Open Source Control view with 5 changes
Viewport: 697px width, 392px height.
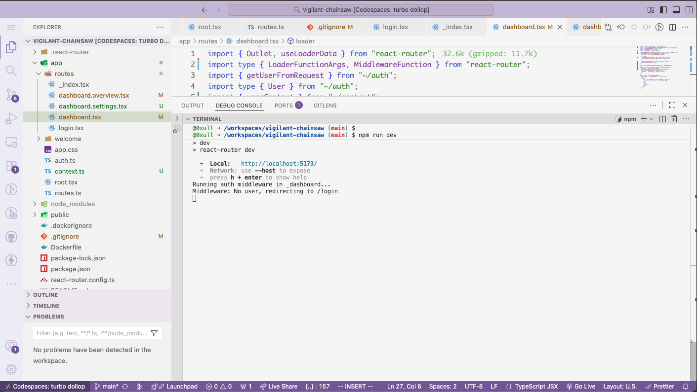coord(11,94)
